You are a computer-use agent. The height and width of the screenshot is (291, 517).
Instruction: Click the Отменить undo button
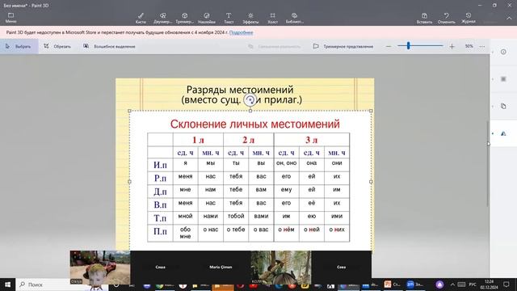click(447, 18)
